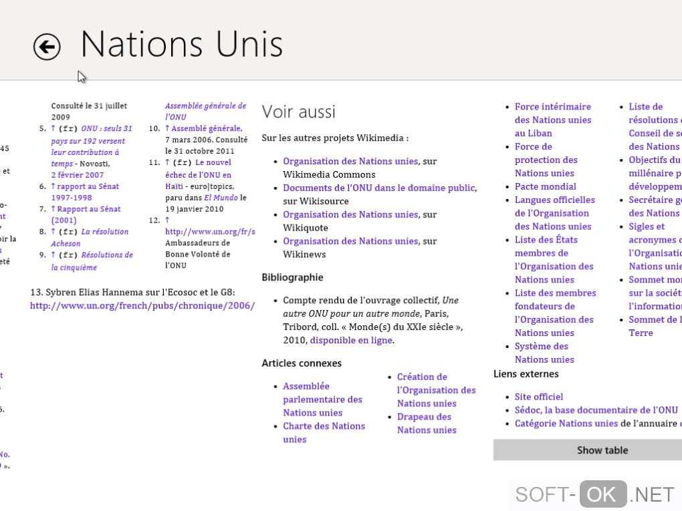Image resolution: width=682 pixels, height=511 pixels.
Task: Open 'Force intérimaire des Nations unies au Liban'
Action: [x=553, y=120]
